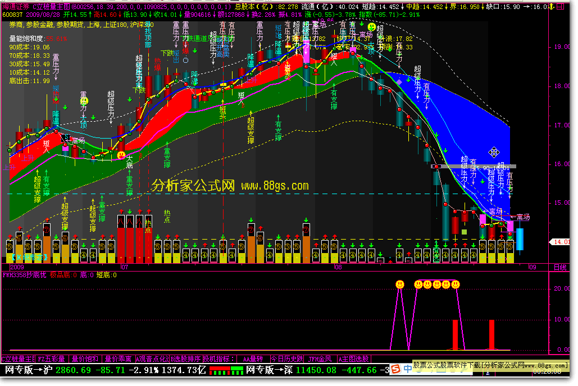Click the 中 Chinese-mode indicator icon
Screen dimensions: 578x386
tap(408, 369)
